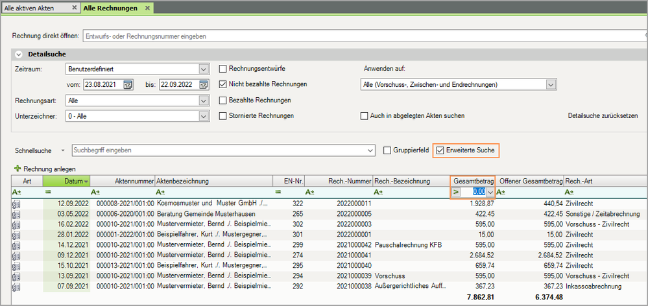Click the 440,54 open amount cell
This screenshot has height=306, width=648.
(530, 204)
